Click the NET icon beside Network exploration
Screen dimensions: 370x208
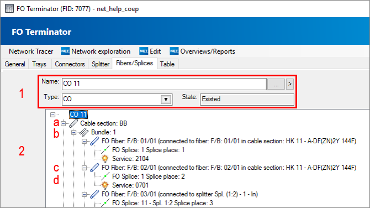pyautogui.click(x=65, y=51)
